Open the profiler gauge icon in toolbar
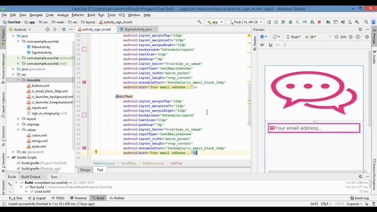 (305, 22)
